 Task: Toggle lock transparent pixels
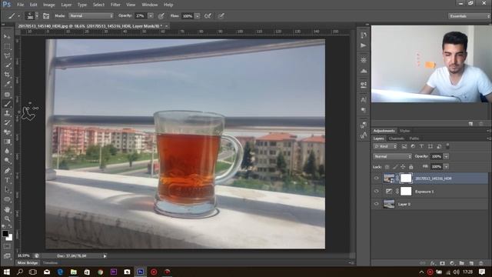(x=387, y=167)
